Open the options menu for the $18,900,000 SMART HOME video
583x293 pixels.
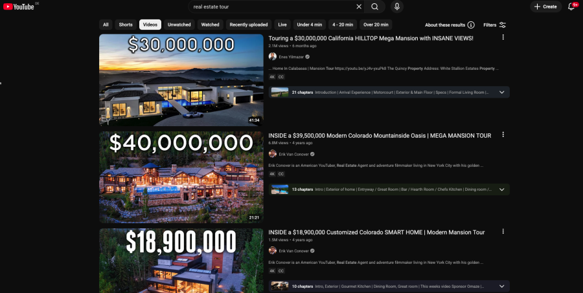(503, 232)
